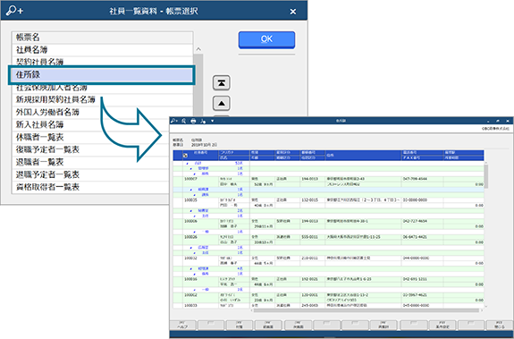Image resolution: width=514 pixels, height=339 pixels.
Task: Click the 住所 column header in the table
Action: pos(364,156)
